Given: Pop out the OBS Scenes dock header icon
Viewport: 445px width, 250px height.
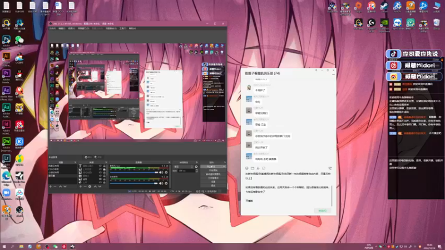Looking at the screenshot, I should tap(75, 162).
